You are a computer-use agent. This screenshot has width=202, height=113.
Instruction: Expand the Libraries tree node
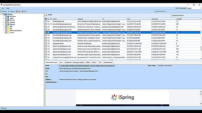(3, 22)
